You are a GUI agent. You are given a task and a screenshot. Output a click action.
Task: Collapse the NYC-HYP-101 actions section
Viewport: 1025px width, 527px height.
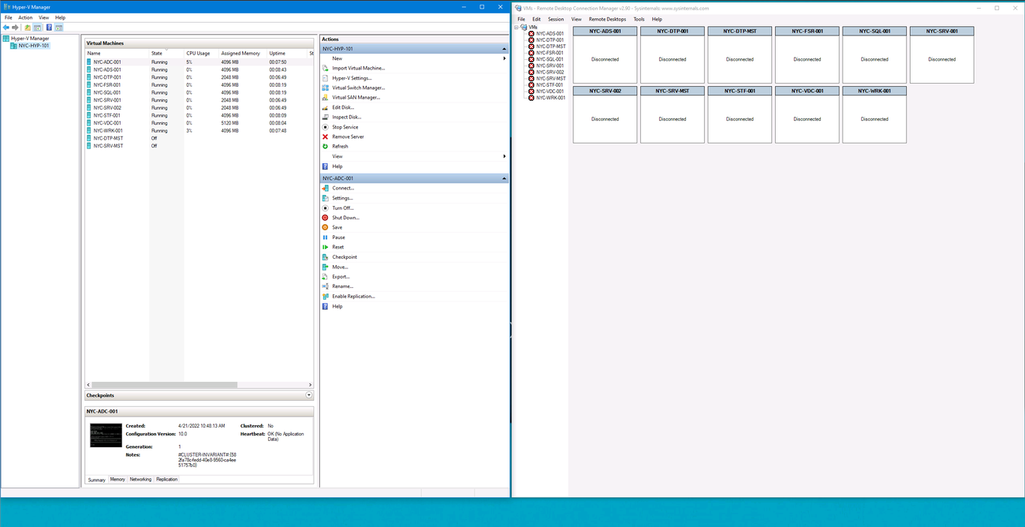[504, 49]
